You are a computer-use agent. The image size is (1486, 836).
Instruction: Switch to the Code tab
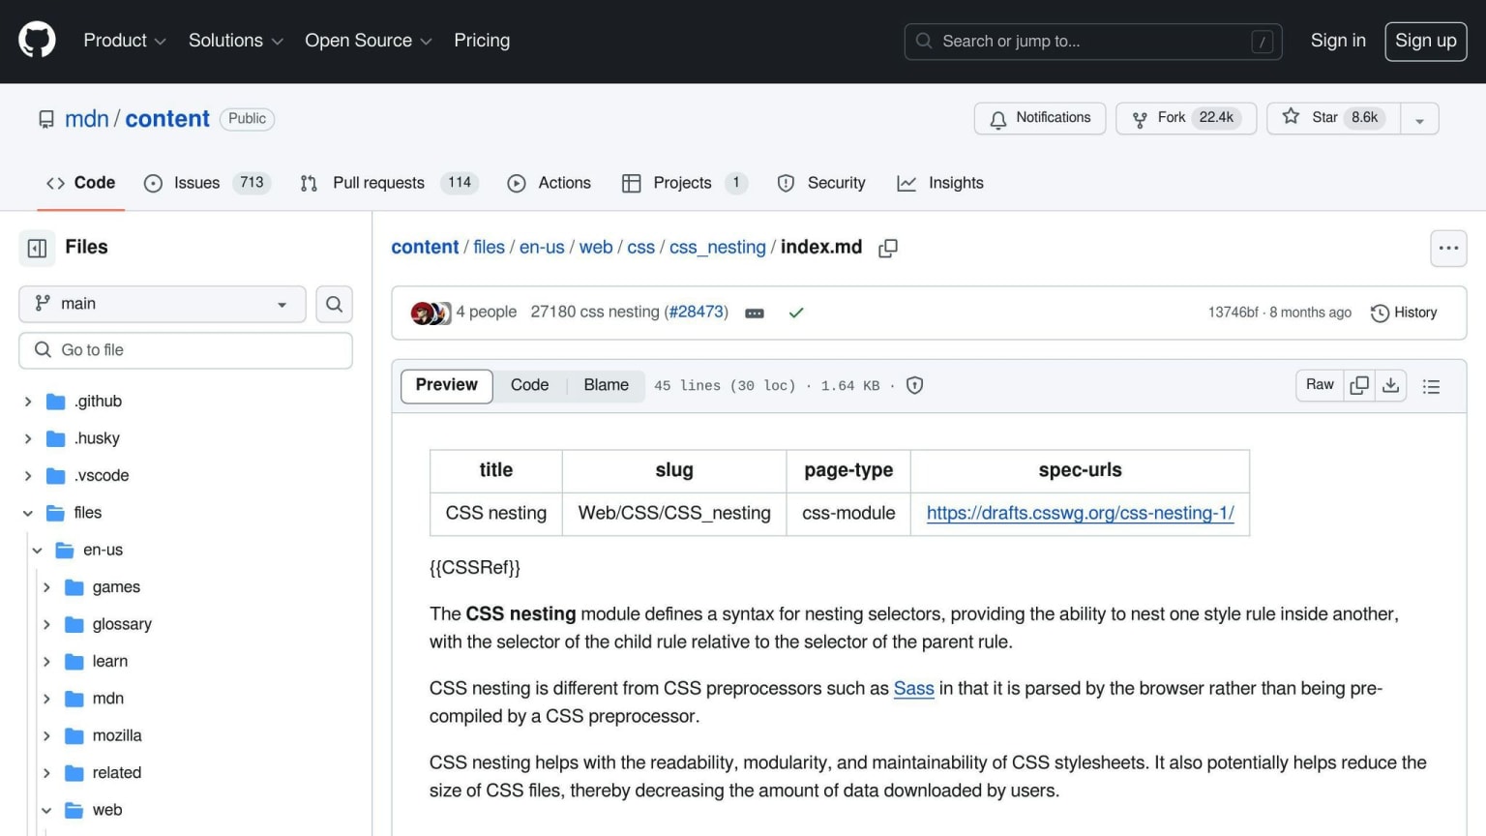coord(81,183)
